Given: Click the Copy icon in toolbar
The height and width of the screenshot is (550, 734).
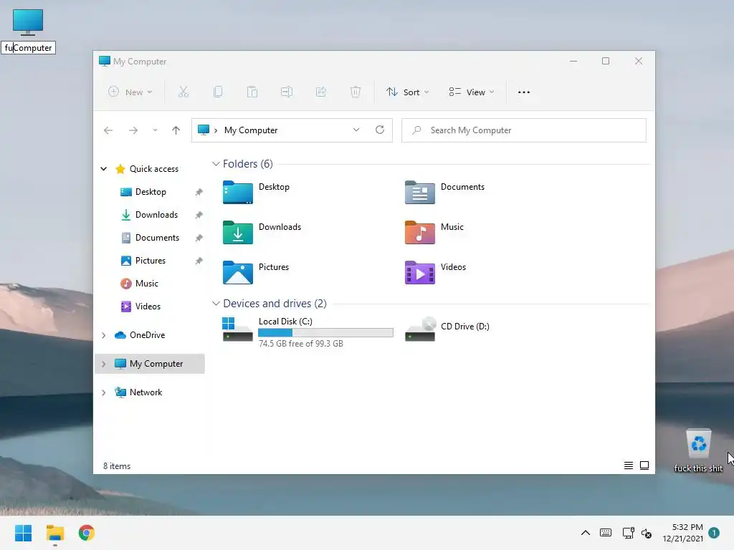Looking at the screenshot, I should pos(218,92).
